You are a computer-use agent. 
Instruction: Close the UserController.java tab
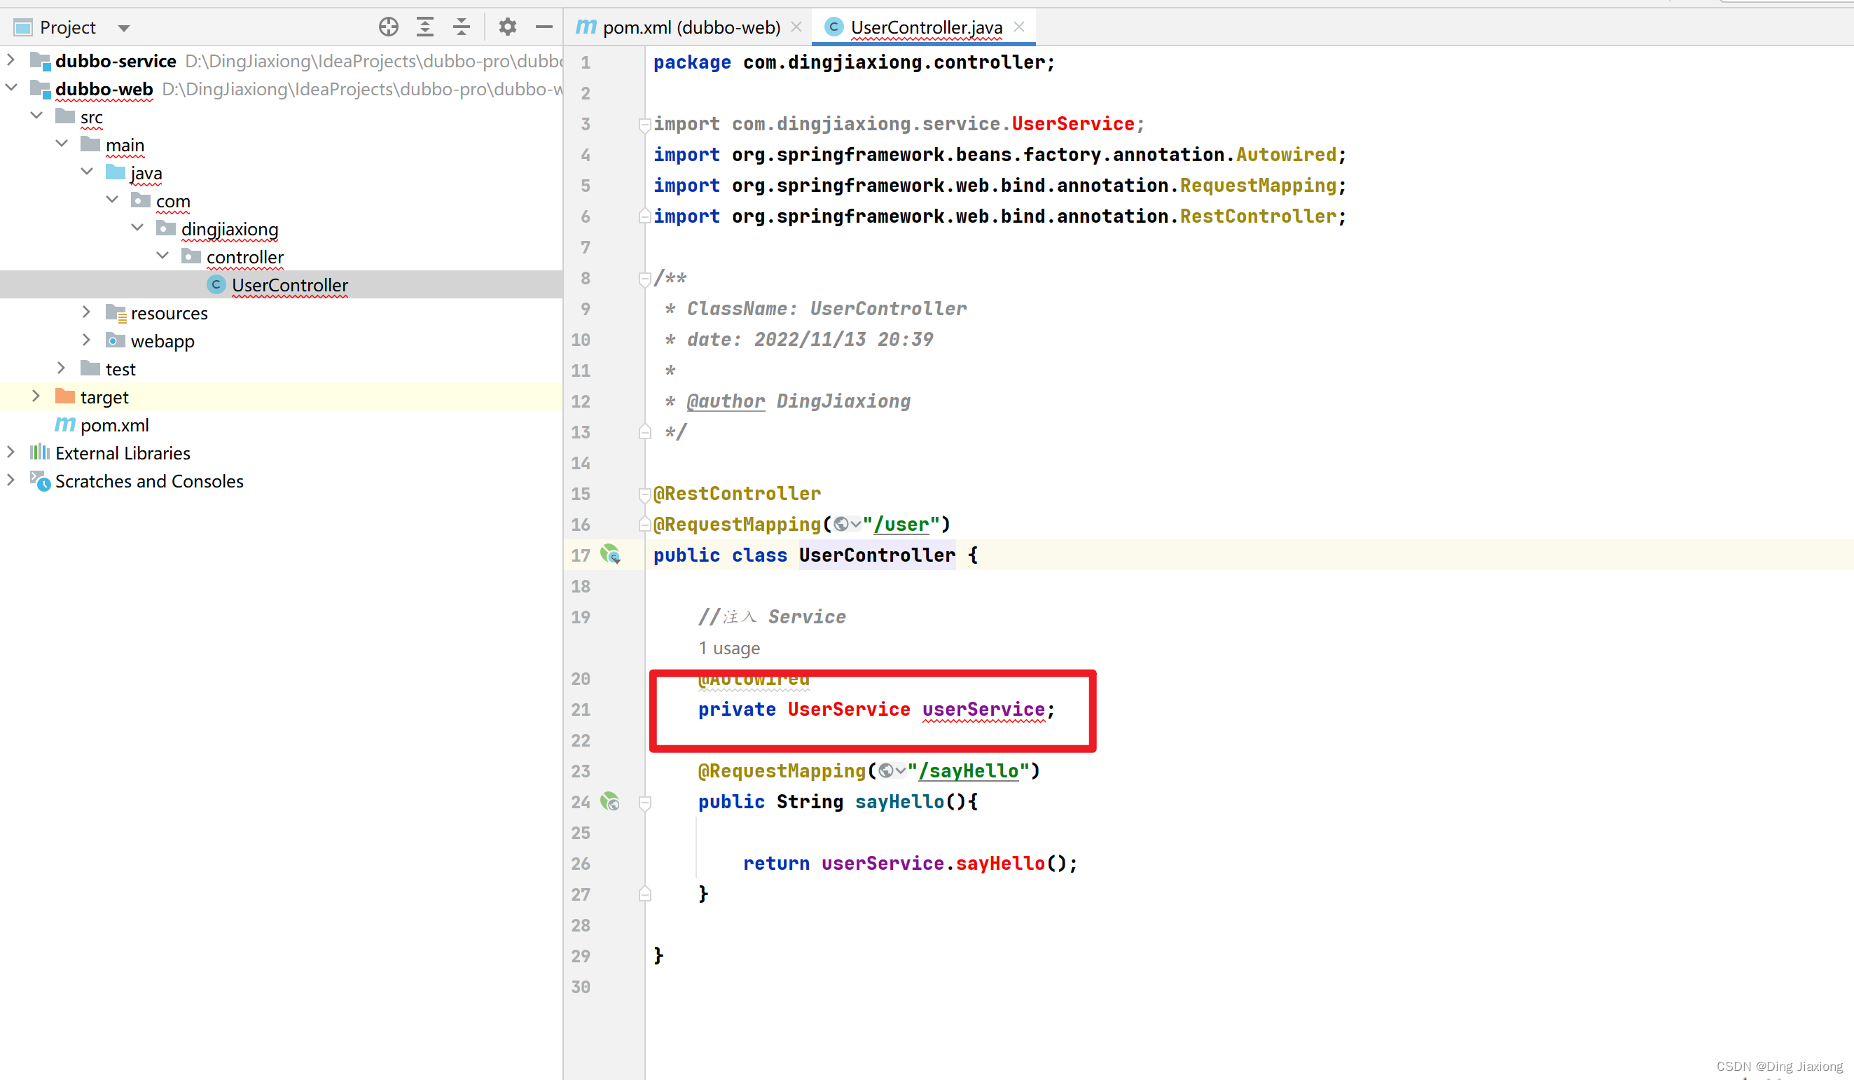pos(1019,27)
